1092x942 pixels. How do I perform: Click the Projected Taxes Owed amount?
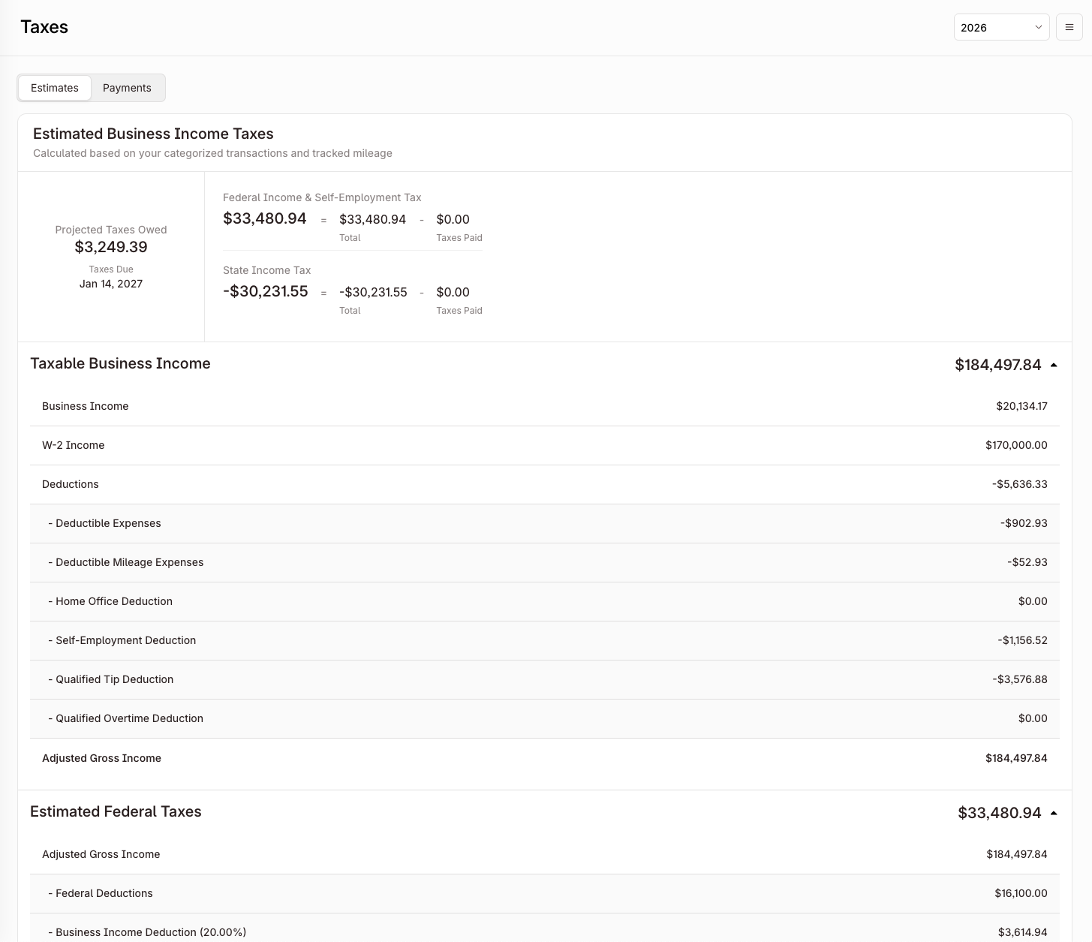coord(111,247)
